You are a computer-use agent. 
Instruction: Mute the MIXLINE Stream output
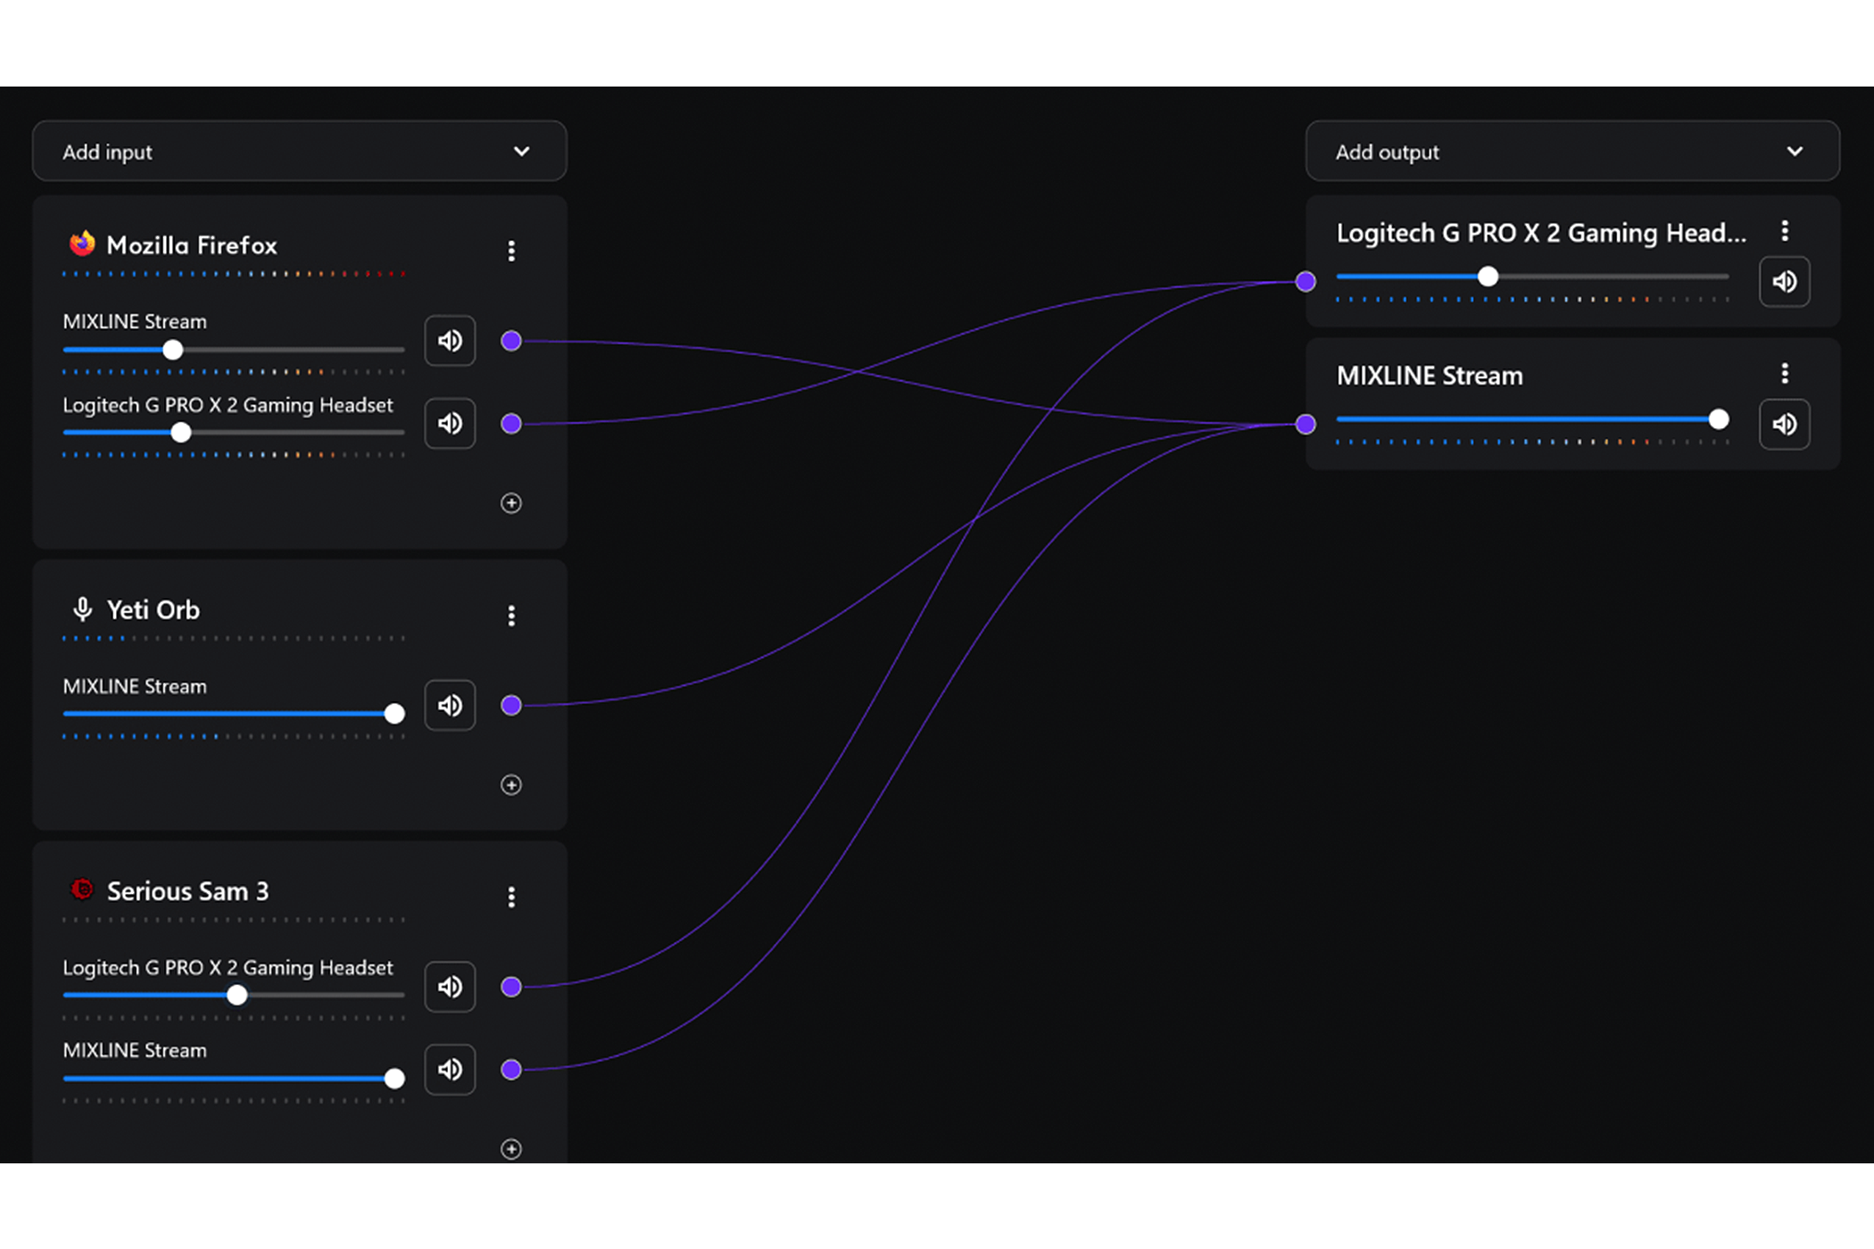1785,424
